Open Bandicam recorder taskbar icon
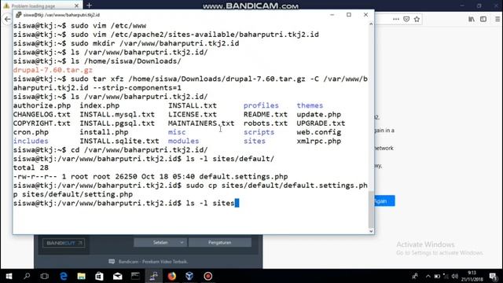The width and height of the screenshot is (503, 283). point(207,276)
